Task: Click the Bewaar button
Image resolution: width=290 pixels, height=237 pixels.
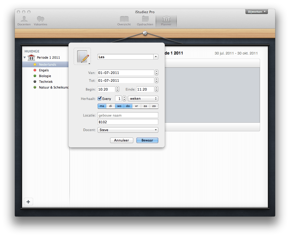Action: click(147, 140)
